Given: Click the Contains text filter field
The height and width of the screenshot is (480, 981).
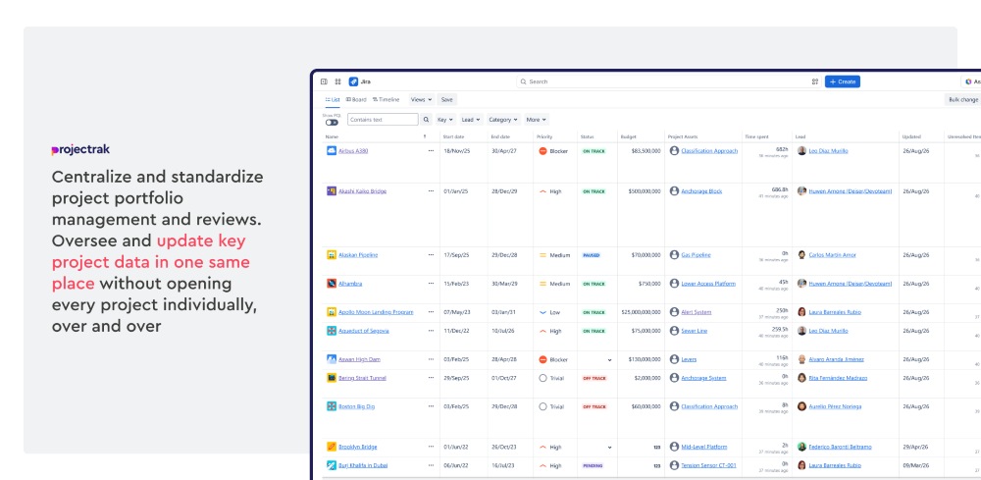Looking at the screenshot, I should tap(383, 120).
